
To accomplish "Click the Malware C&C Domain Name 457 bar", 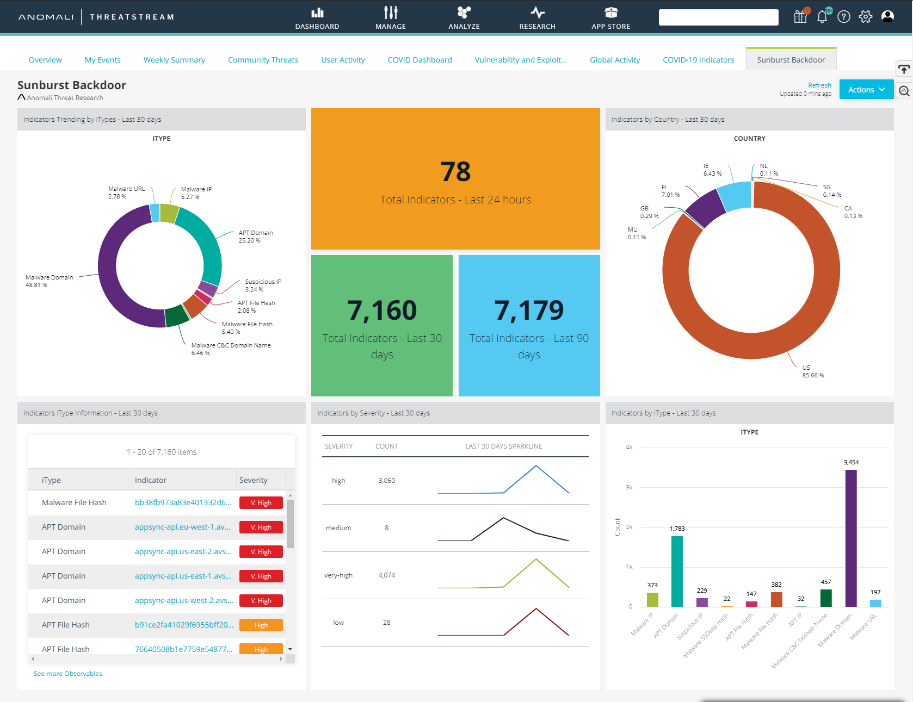I will tap(826, 598).
